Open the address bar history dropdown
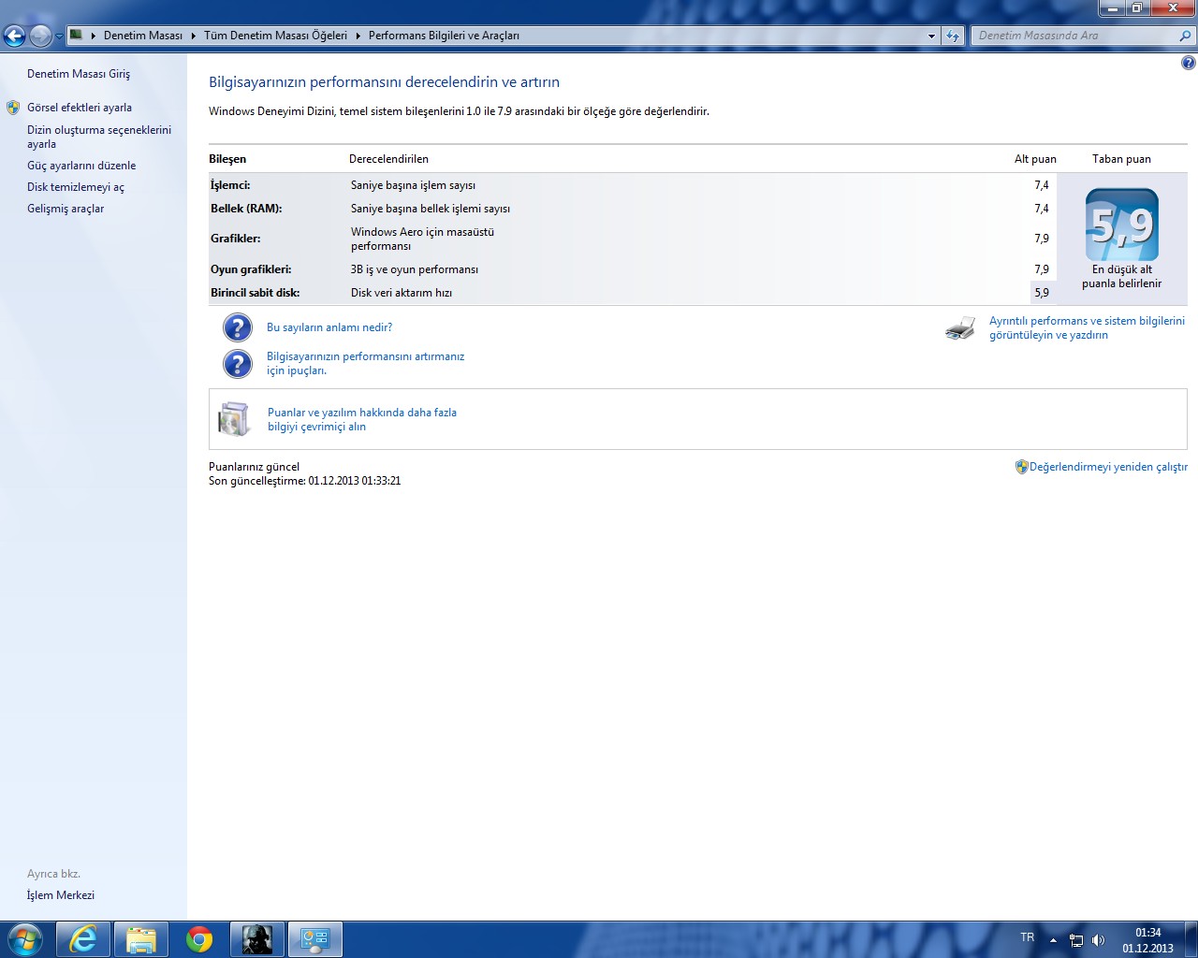The width and height of the screenshot is (1198, 958). pos(931,36)
